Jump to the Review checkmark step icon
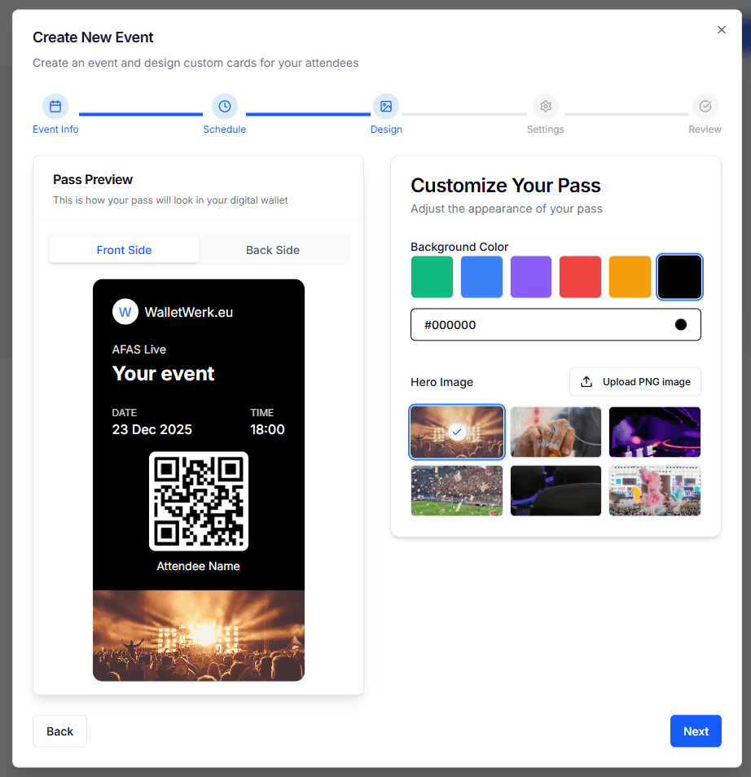751x777 pixels. point(705,107)
